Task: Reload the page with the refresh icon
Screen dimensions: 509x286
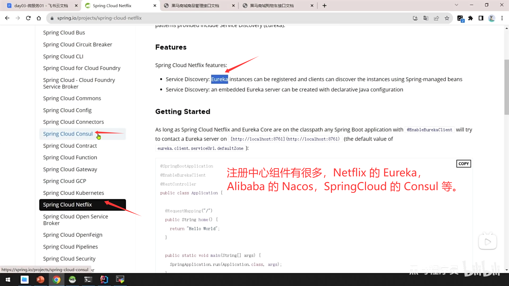Action: [28, 18]
